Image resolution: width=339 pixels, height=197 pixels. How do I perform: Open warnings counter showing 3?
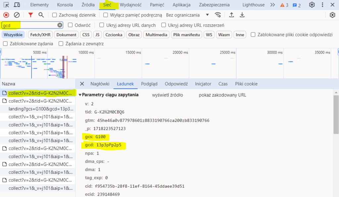coord(284,5)
